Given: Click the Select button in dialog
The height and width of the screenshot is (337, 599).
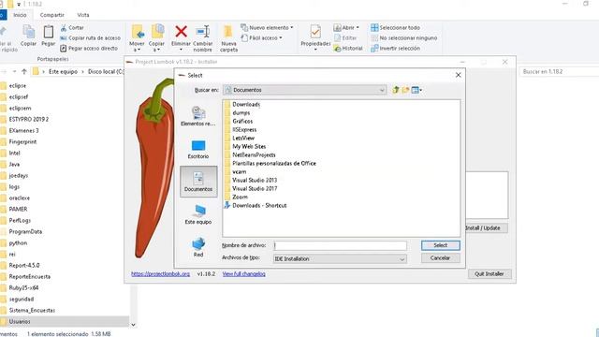Looking at the screenshot, I should (441, 245).
